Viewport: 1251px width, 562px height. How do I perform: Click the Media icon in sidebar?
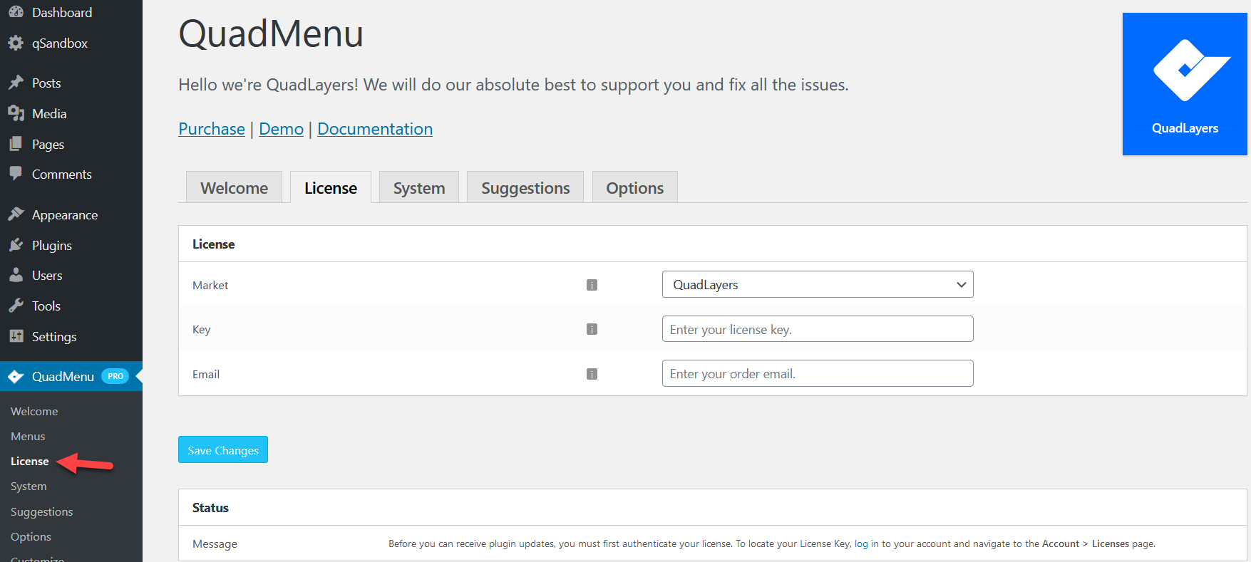tap(16, 113)
